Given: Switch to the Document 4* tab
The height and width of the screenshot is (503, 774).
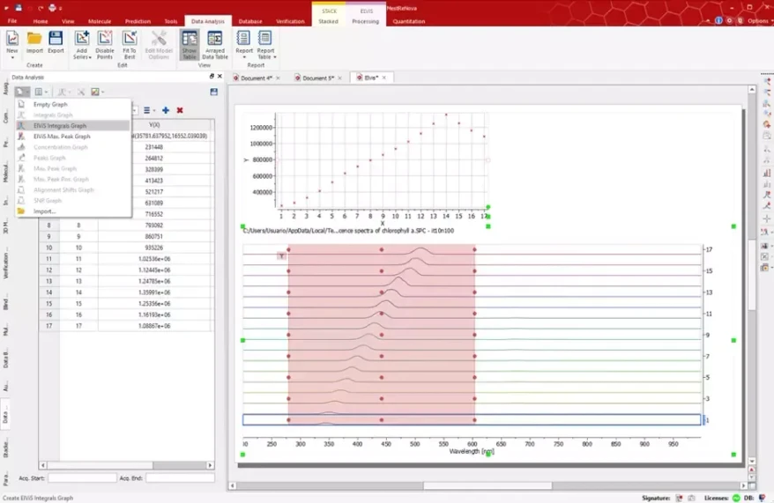Looking at the screenshot, I should click(256, 78).
